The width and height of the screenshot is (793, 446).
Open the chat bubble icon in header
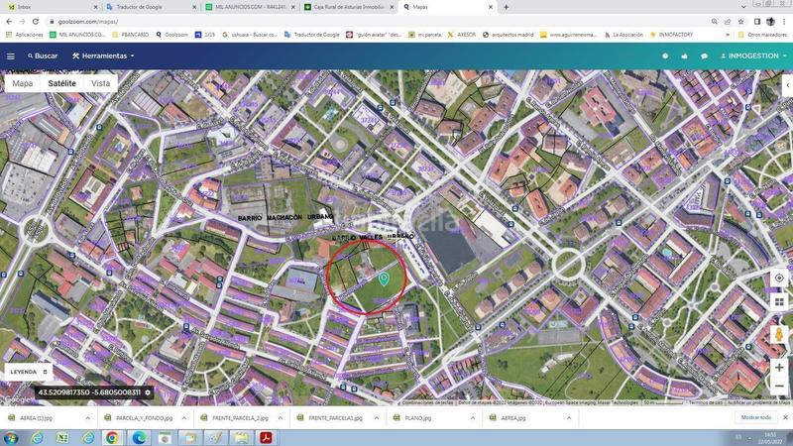click(704, 56)
